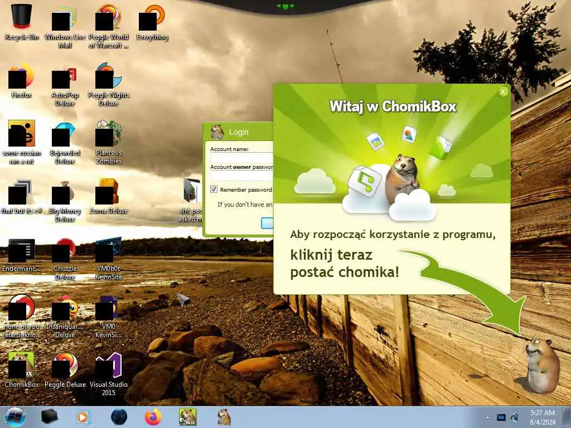This screenshot has width=571, height=428.
Task: Open the dark globe taskbar icon
Action: [x=119, y=417]
